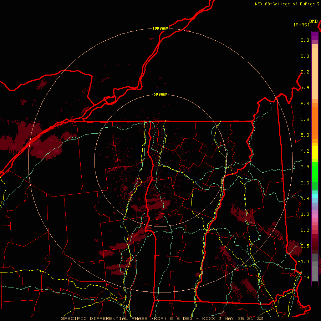The image size is (321, 321).
Task: Click the NEXLAB-College of DuPage label
Action: click(x=285, y=4)
